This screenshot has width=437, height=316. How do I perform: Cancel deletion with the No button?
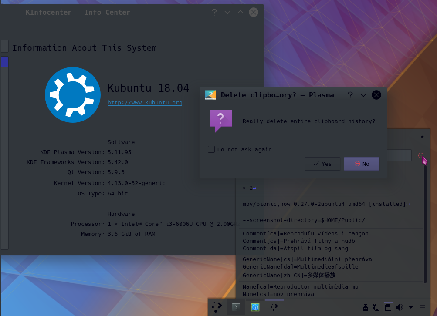[361, 164]
